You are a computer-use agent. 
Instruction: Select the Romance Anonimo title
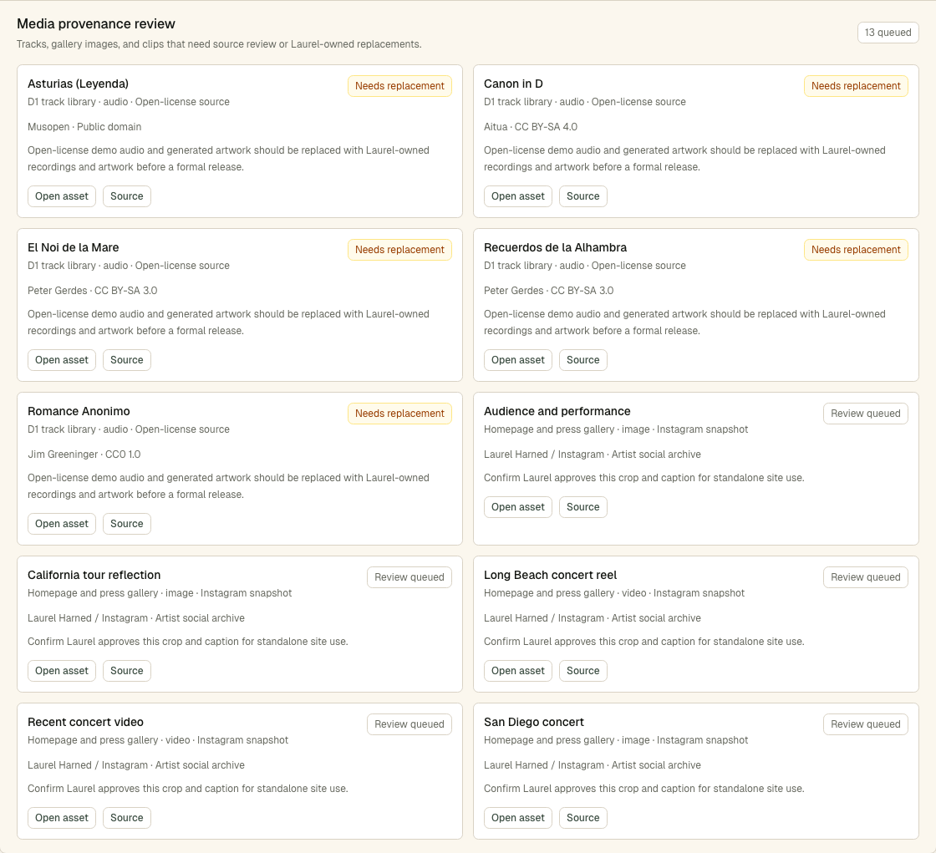tap(79, 411)
